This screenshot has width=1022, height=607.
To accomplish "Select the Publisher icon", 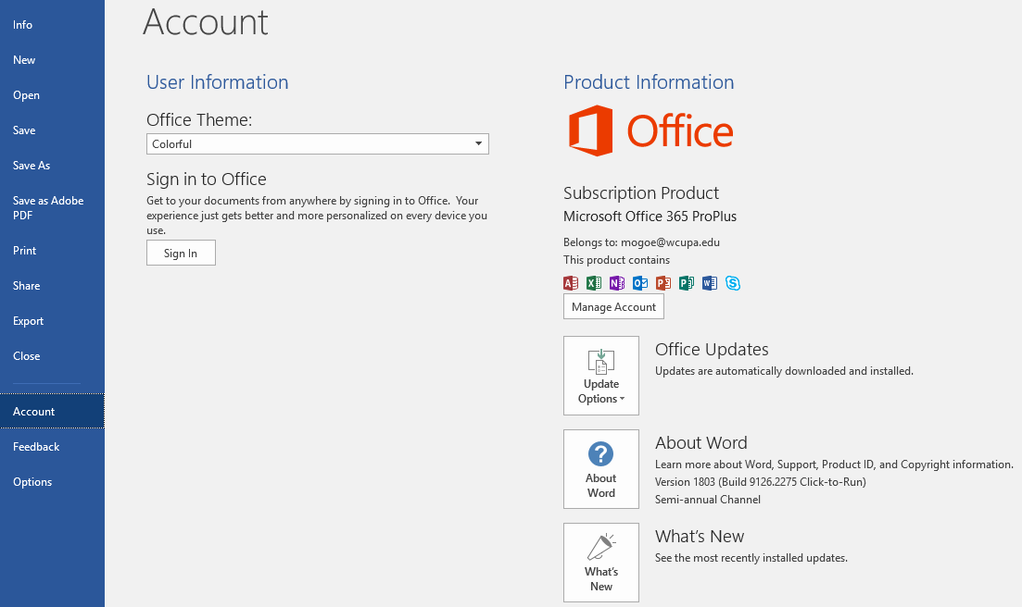I will [687, 283].
